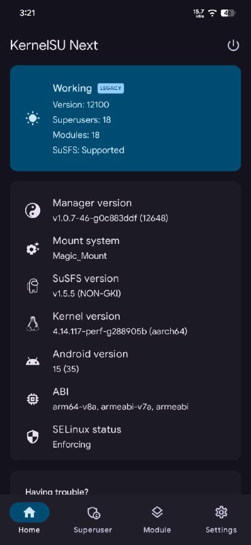251x545 pixels.
Task: Click the gear Mount system icon
Action: [x=33, y=249]
